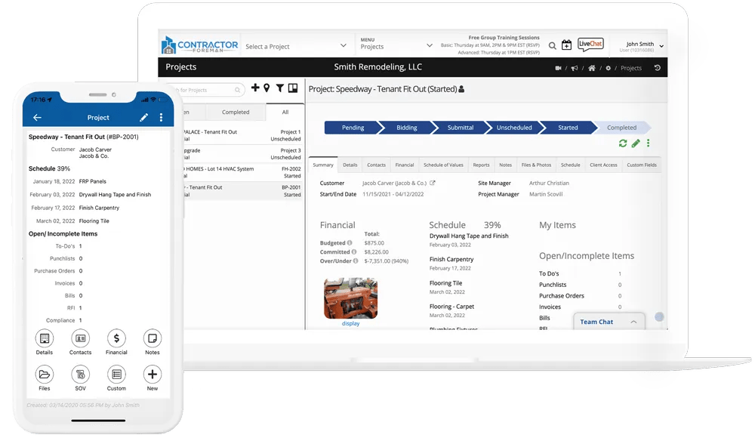The image size is (755, 438).
Task: Tap the New plus icon on phone
Action: click(153, 375)
